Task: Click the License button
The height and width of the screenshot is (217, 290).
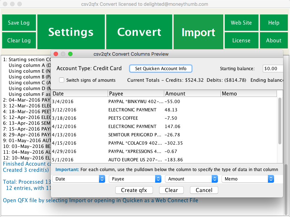Action: click(x=241, y=41)
